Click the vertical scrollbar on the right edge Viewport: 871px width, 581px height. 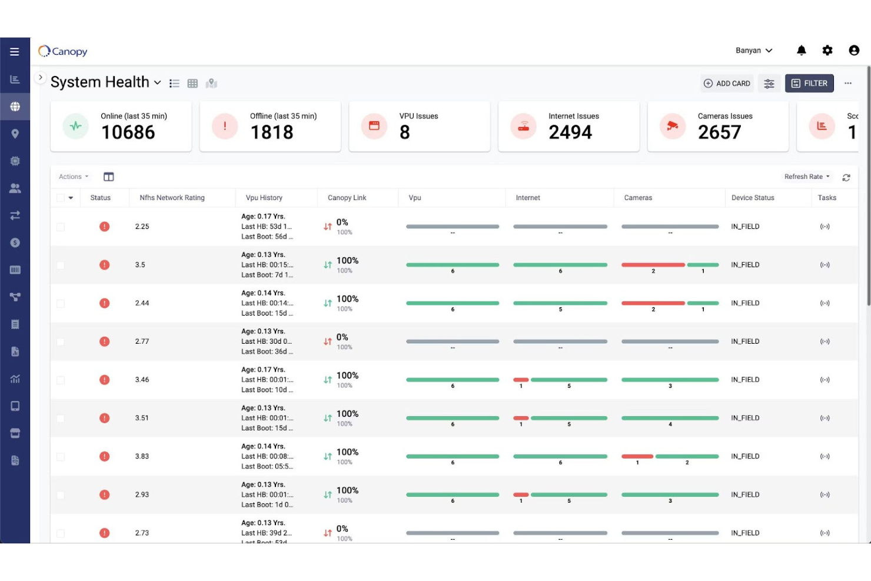point(869,186)
